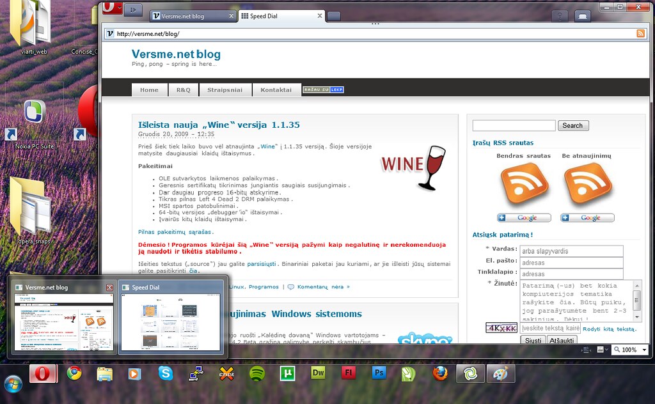
Task: Open Spotify from the taskbar
Action: click(257, 373)
